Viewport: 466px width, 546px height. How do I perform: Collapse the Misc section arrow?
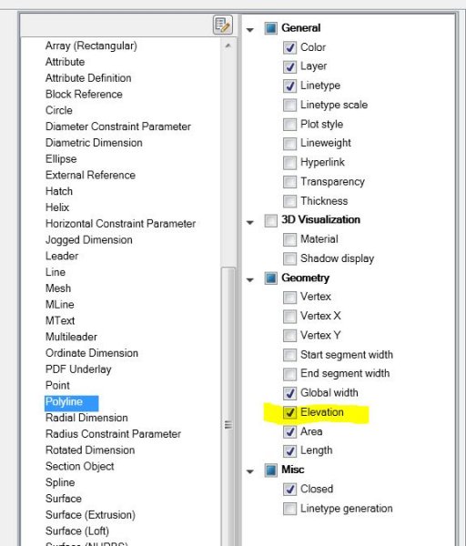coord(250,471)
